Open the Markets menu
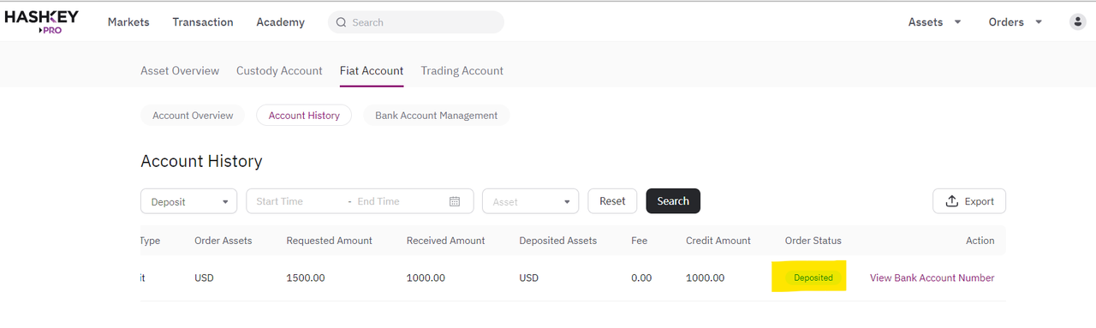1096x328 pixels. click(x=128, y=22)
